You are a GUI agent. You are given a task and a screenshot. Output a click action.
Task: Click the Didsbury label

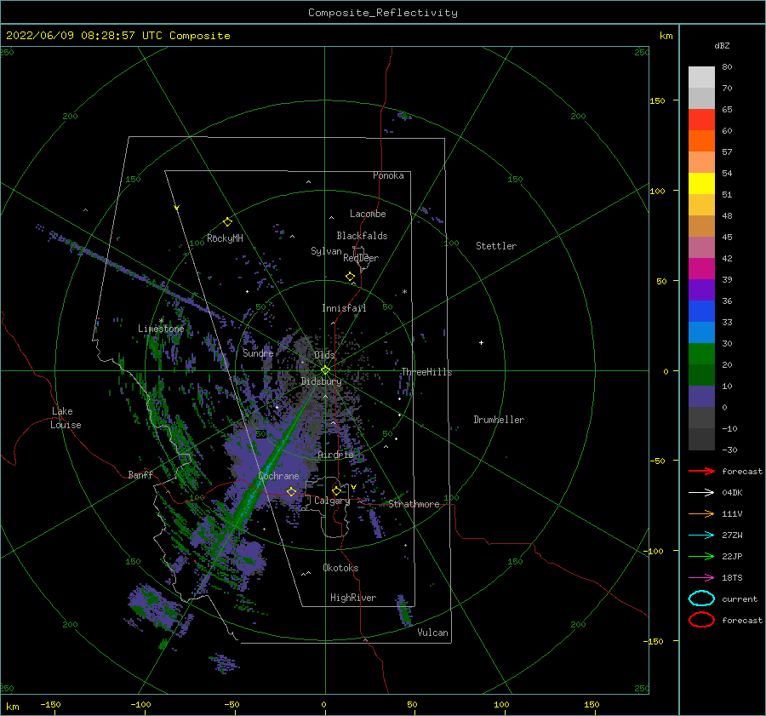click(322, 381)
